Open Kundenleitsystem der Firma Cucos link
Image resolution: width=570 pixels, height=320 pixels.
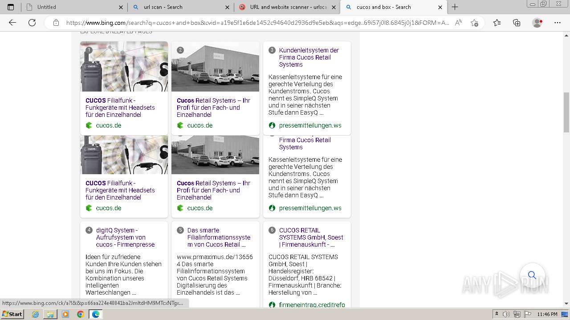(x=309, y=57)
